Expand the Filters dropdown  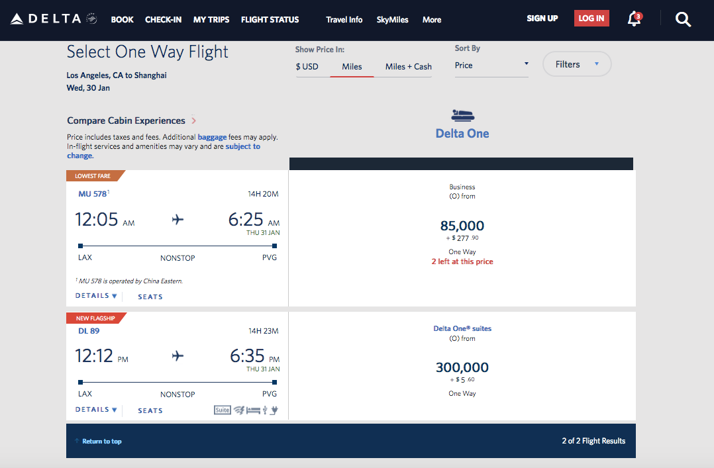pyautogui.click(x=576, y=64)
